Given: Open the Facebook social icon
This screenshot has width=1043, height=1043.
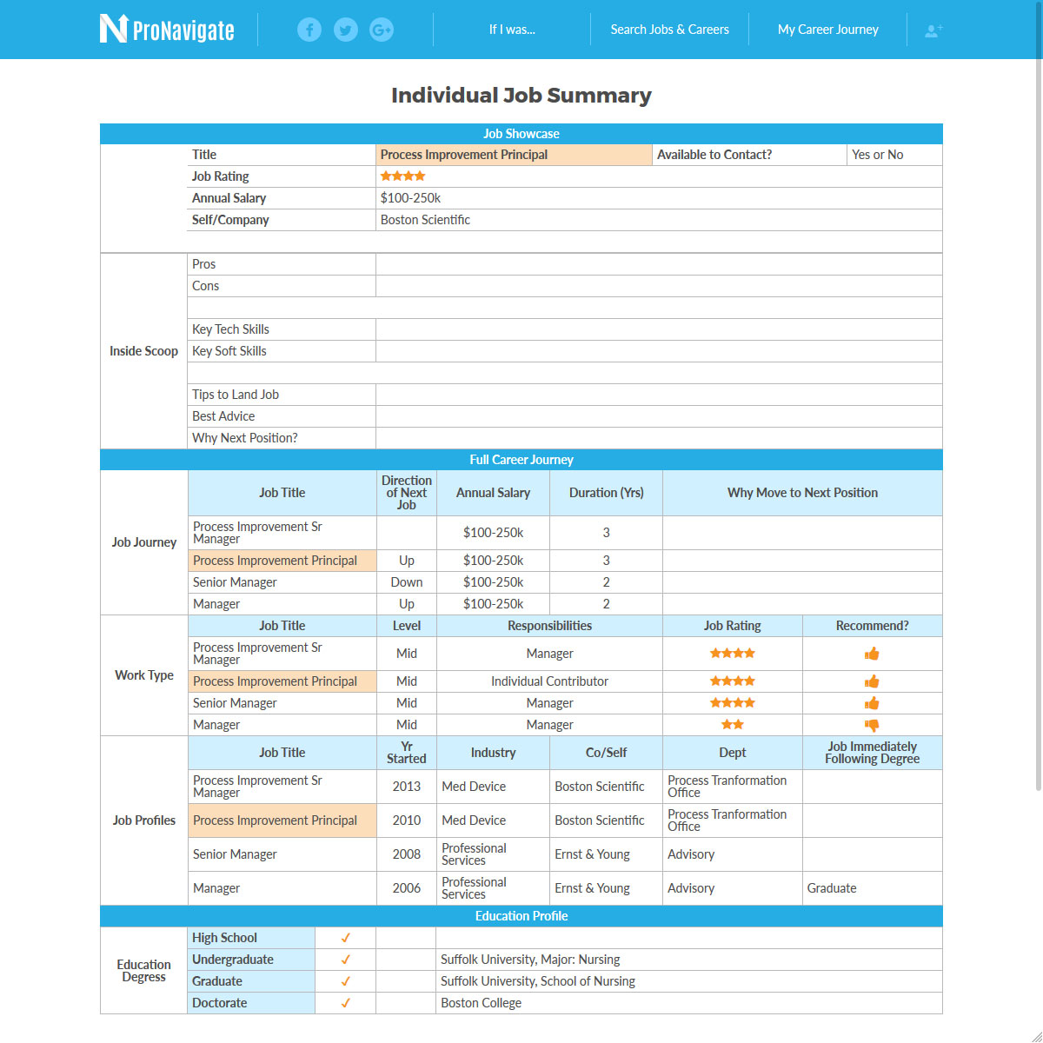Looking at the screenshot, I should pyautogui.click(x=309, y=30).
